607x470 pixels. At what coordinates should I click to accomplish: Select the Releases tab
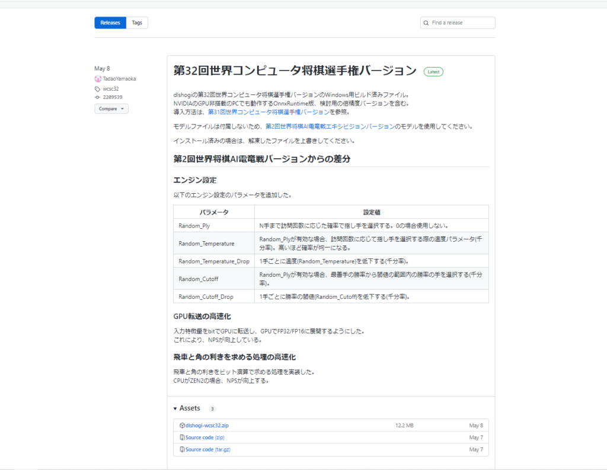[110, 23]
